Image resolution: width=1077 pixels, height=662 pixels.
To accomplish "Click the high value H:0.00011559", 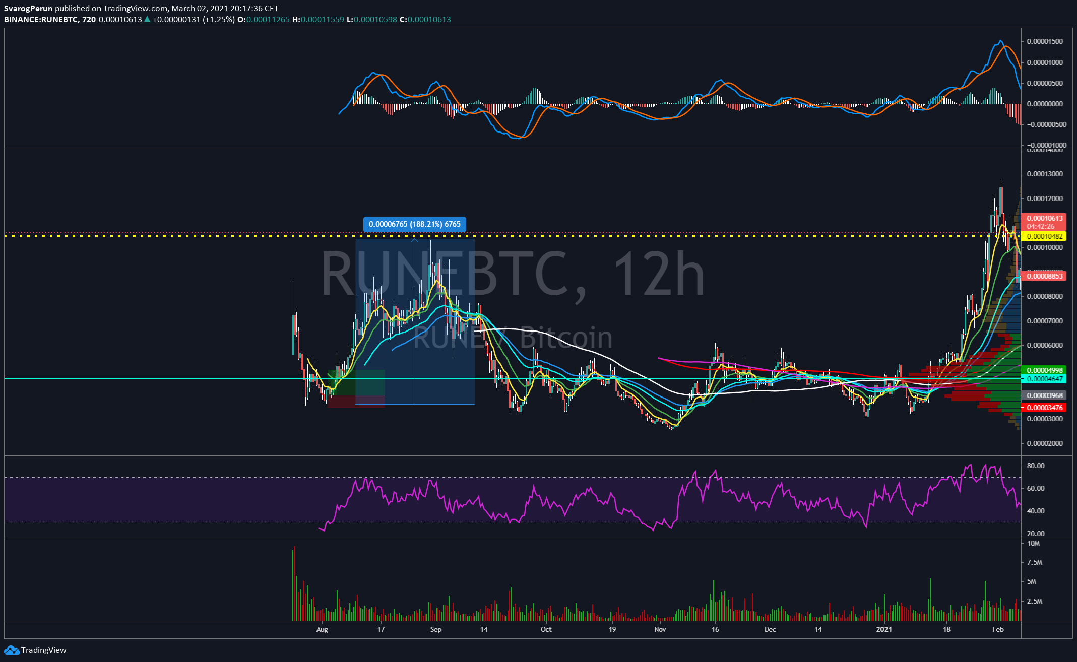I will coord(318,19).
